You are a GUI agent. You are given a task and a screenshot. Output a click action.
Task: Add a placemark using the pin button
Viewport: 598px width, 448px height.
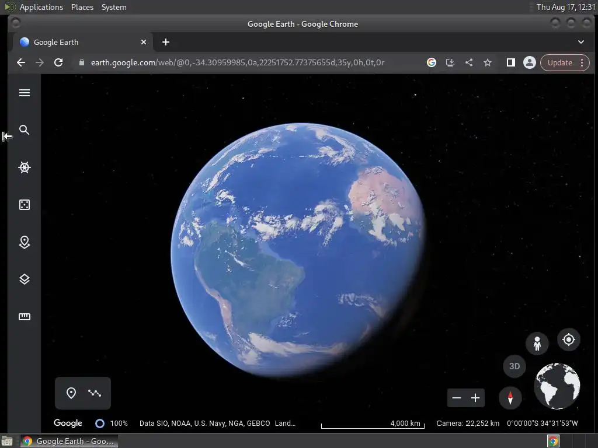coord(71,393)
